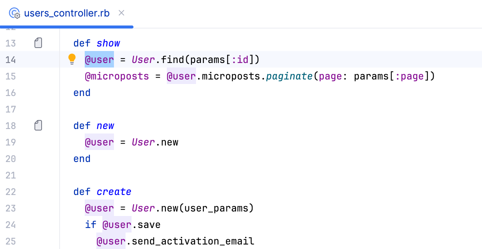Select the paginate method call on line 15

289,76
